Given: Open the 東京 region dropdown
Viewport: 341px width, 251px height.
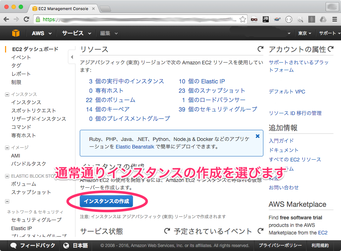Looking at the screenshot, I should coord(304,33).
